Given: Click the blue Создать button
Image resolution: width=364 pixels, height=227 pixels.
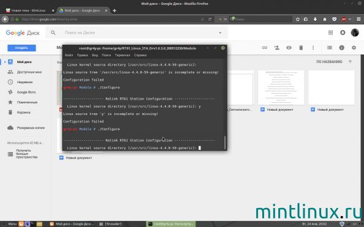Looking at the screenshot, I should point(21,48).
